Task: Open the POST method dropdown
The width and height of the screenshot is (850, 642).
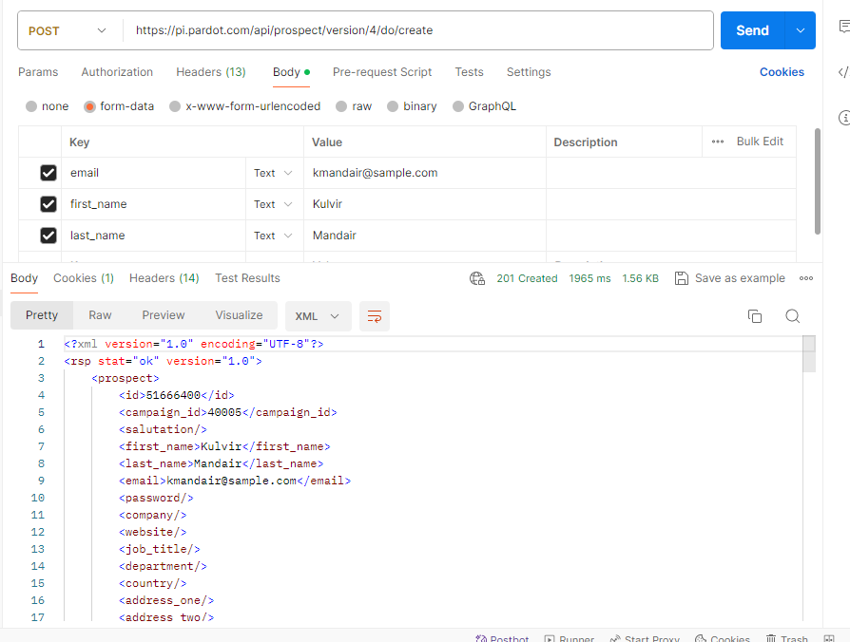Action: 68,30
